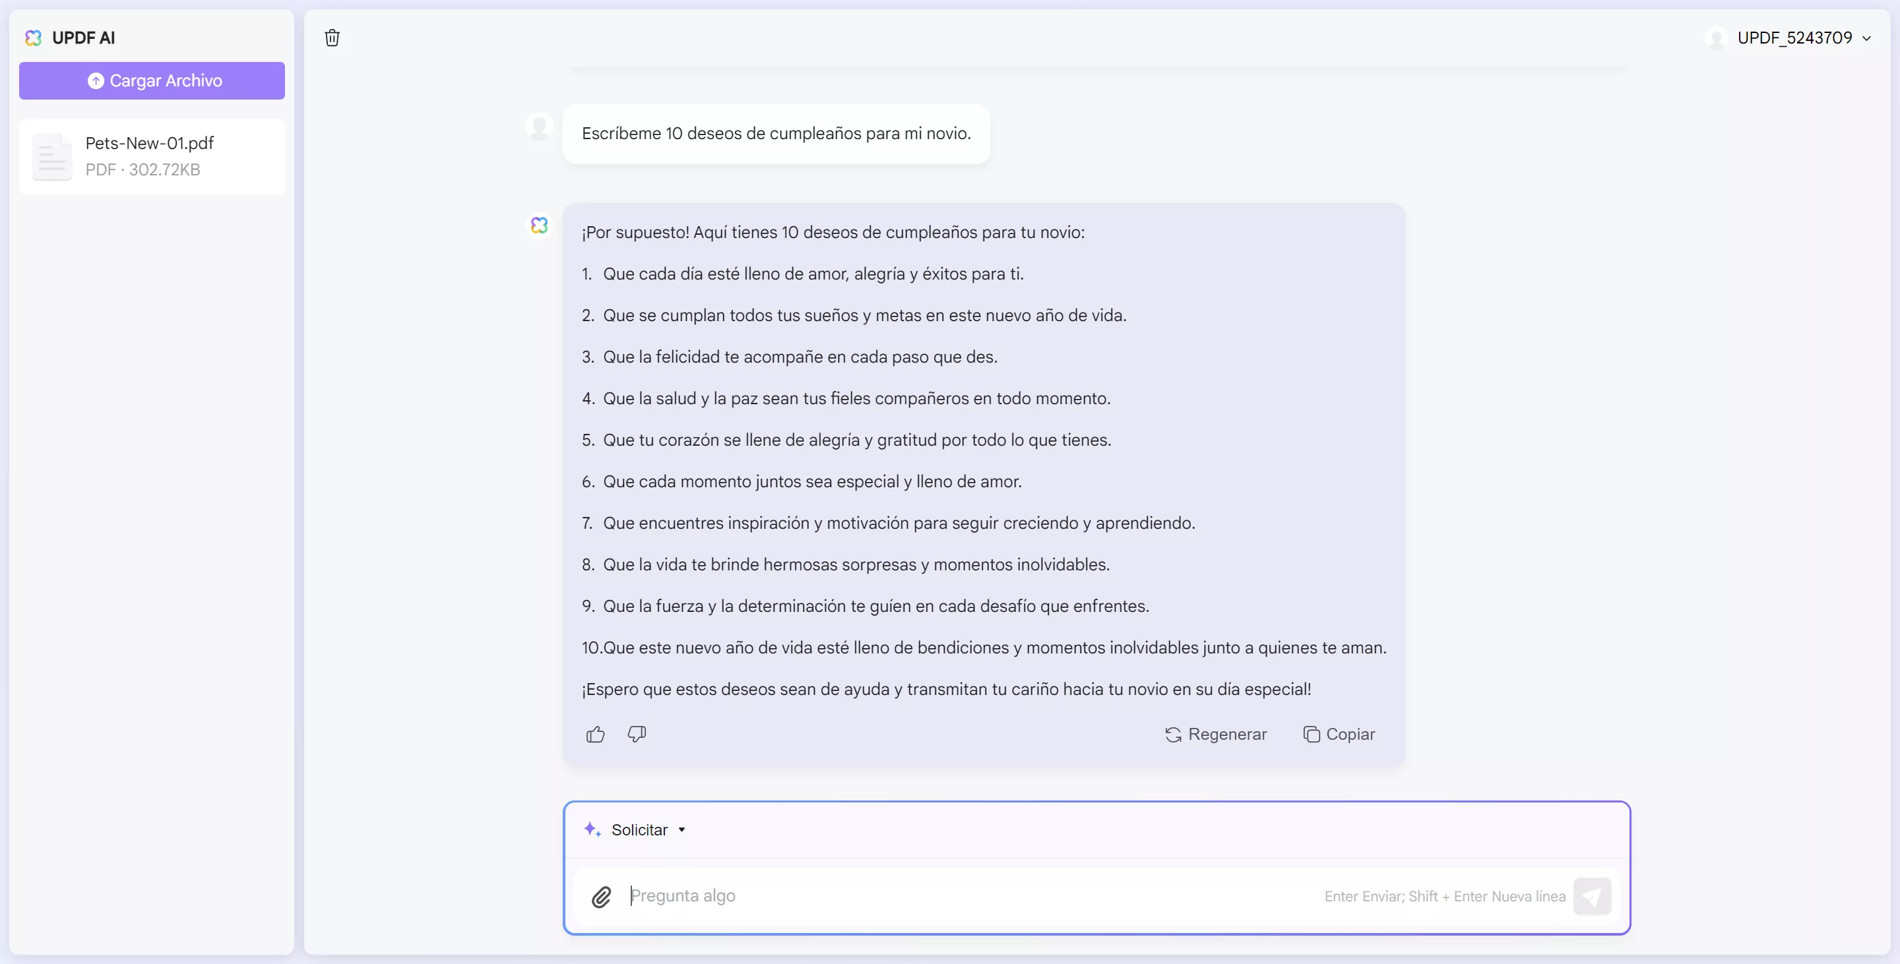Click the thumbs down icon
The image size is (1900, 964).
pos(637,734)
